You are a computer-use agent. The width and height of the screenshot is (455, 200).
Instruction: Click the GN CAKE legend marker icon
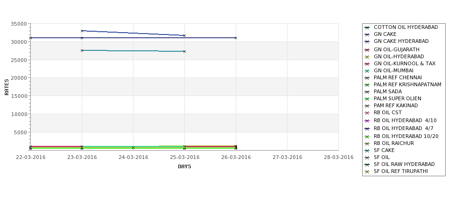[x=367, y=34]
